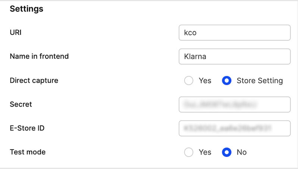The width and height of the screenshot is (298, 169).
Task: Click the 'Yes' text beside Direct capture
Action: (x=205, y=81)
